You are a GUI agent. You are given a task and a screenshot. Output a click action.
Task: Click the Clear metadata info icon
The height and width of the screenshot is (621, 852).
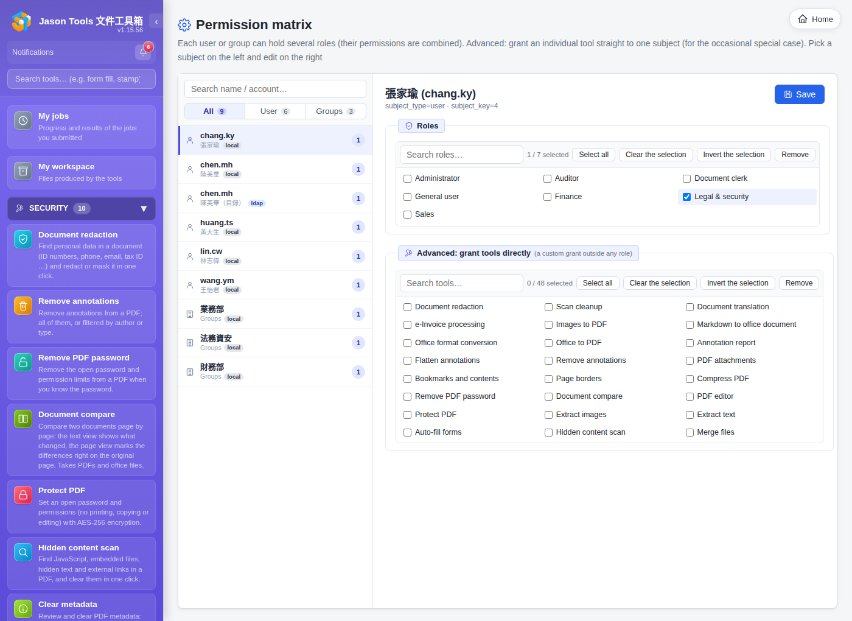[x=23, y=609]
